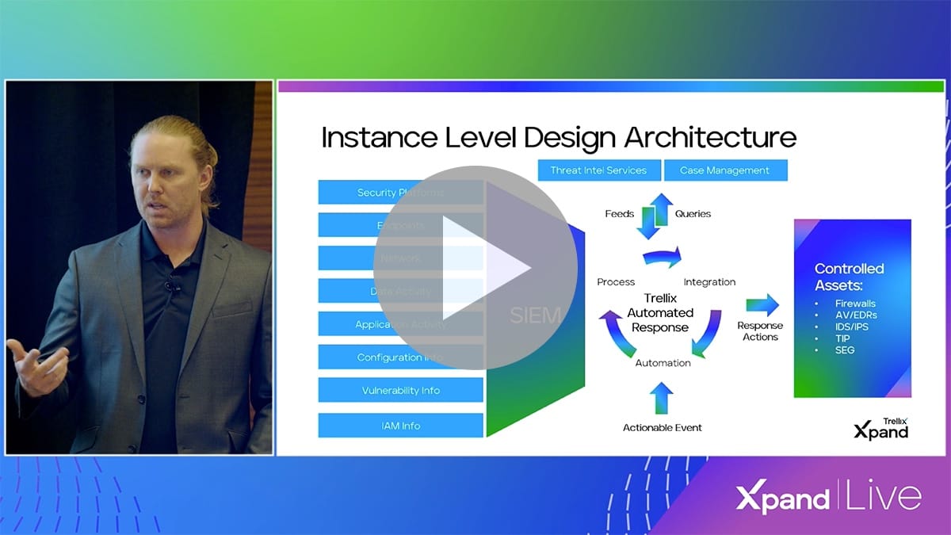Click the 'Process' label

click(616, 281)
